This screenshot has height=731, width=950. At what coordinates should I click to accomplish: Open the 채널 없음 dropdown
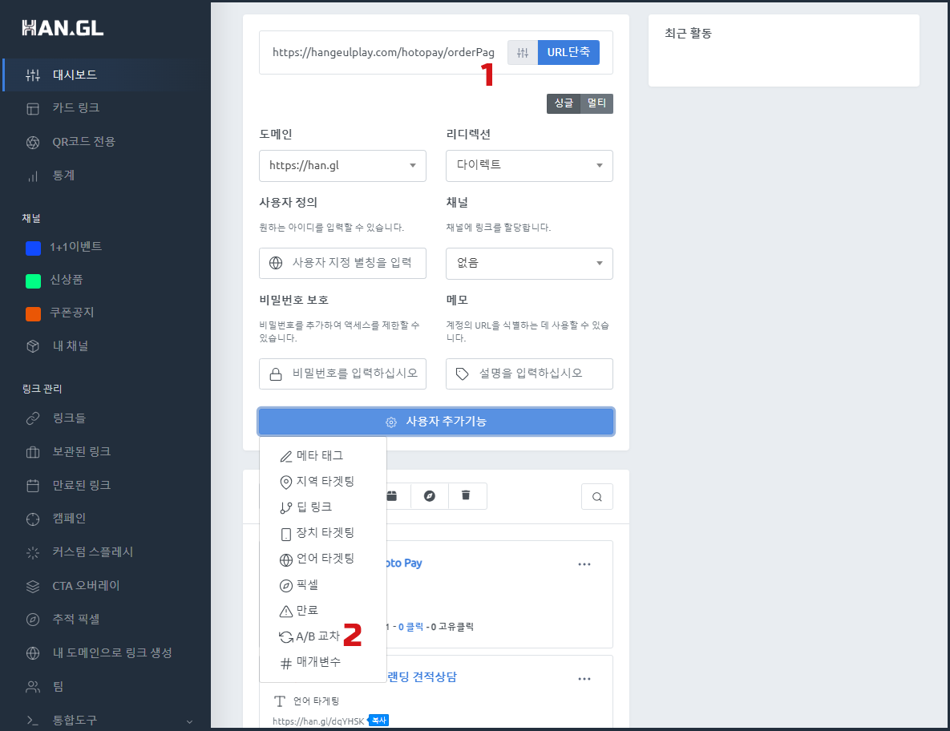(529, 264)
